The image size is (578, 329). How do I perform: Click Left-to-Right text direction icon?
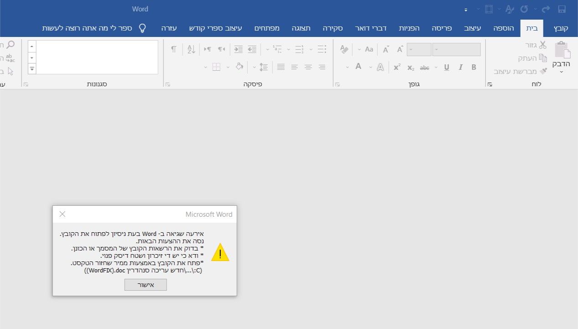pos(208,49)
